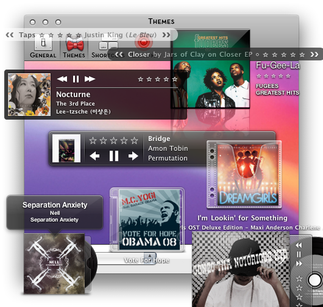Rewind in the Nocturne player
Screen dimensions: 323x307
(62, 79)
